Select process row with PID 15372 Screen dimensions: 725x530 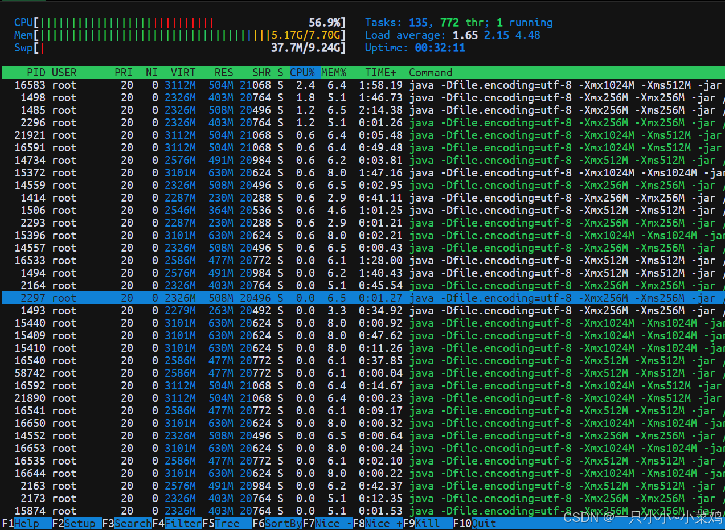tap(362, 173)
